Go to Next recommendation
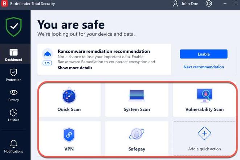This screenshot has width=240, height=160. pyautogui.click(x=204, y=67)
